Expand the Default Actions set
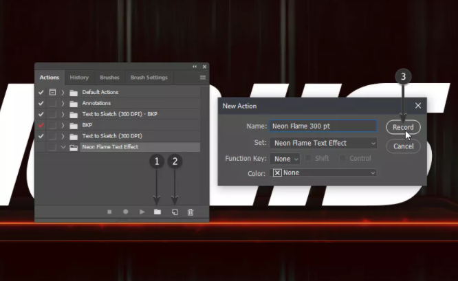This screenshot has height=281, width=458. [x=63, y=93]
